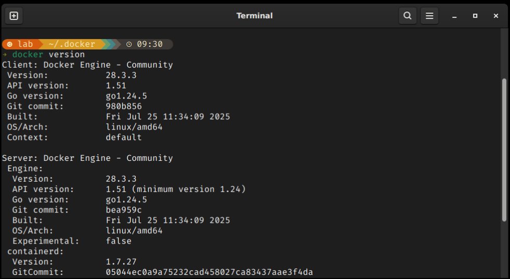
Task: Close the Terminal window
Action: [x=495, y=16]
